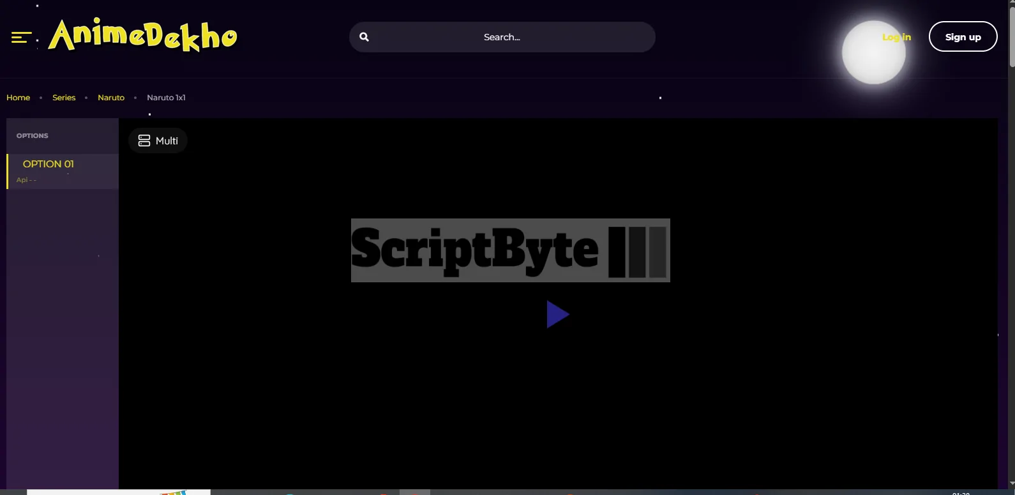Start the video with the blue play triangle
Screen dimensions: 1015x495
tap(557, 314)
